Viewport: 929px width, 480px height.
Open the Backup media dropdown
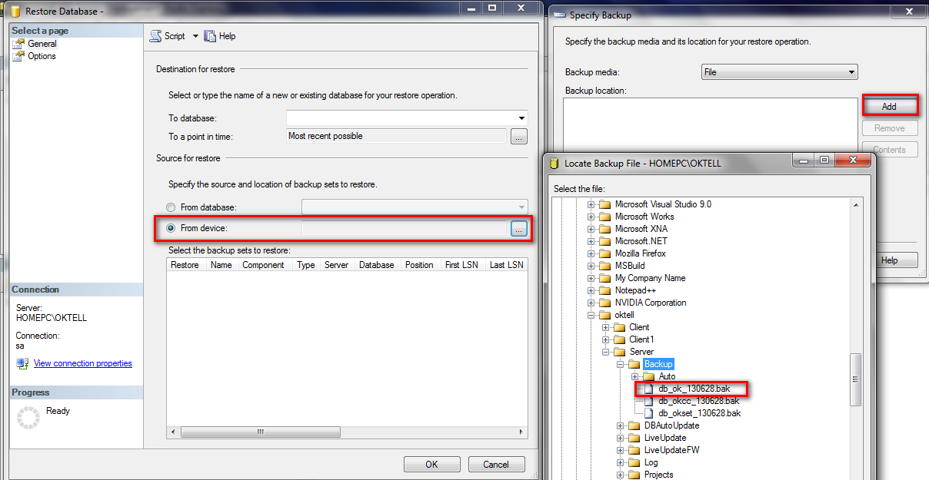coord(851,72)
